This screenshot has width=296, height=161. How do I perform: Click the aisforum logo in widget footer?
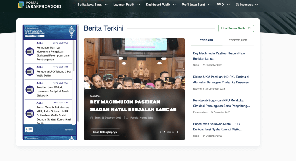point(29,129)
